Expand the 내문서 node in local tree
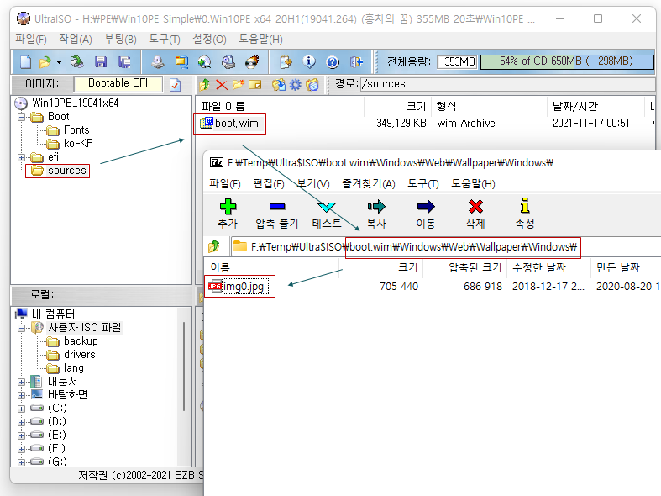The height and width of the screenshot is (496, 661). 21,382
